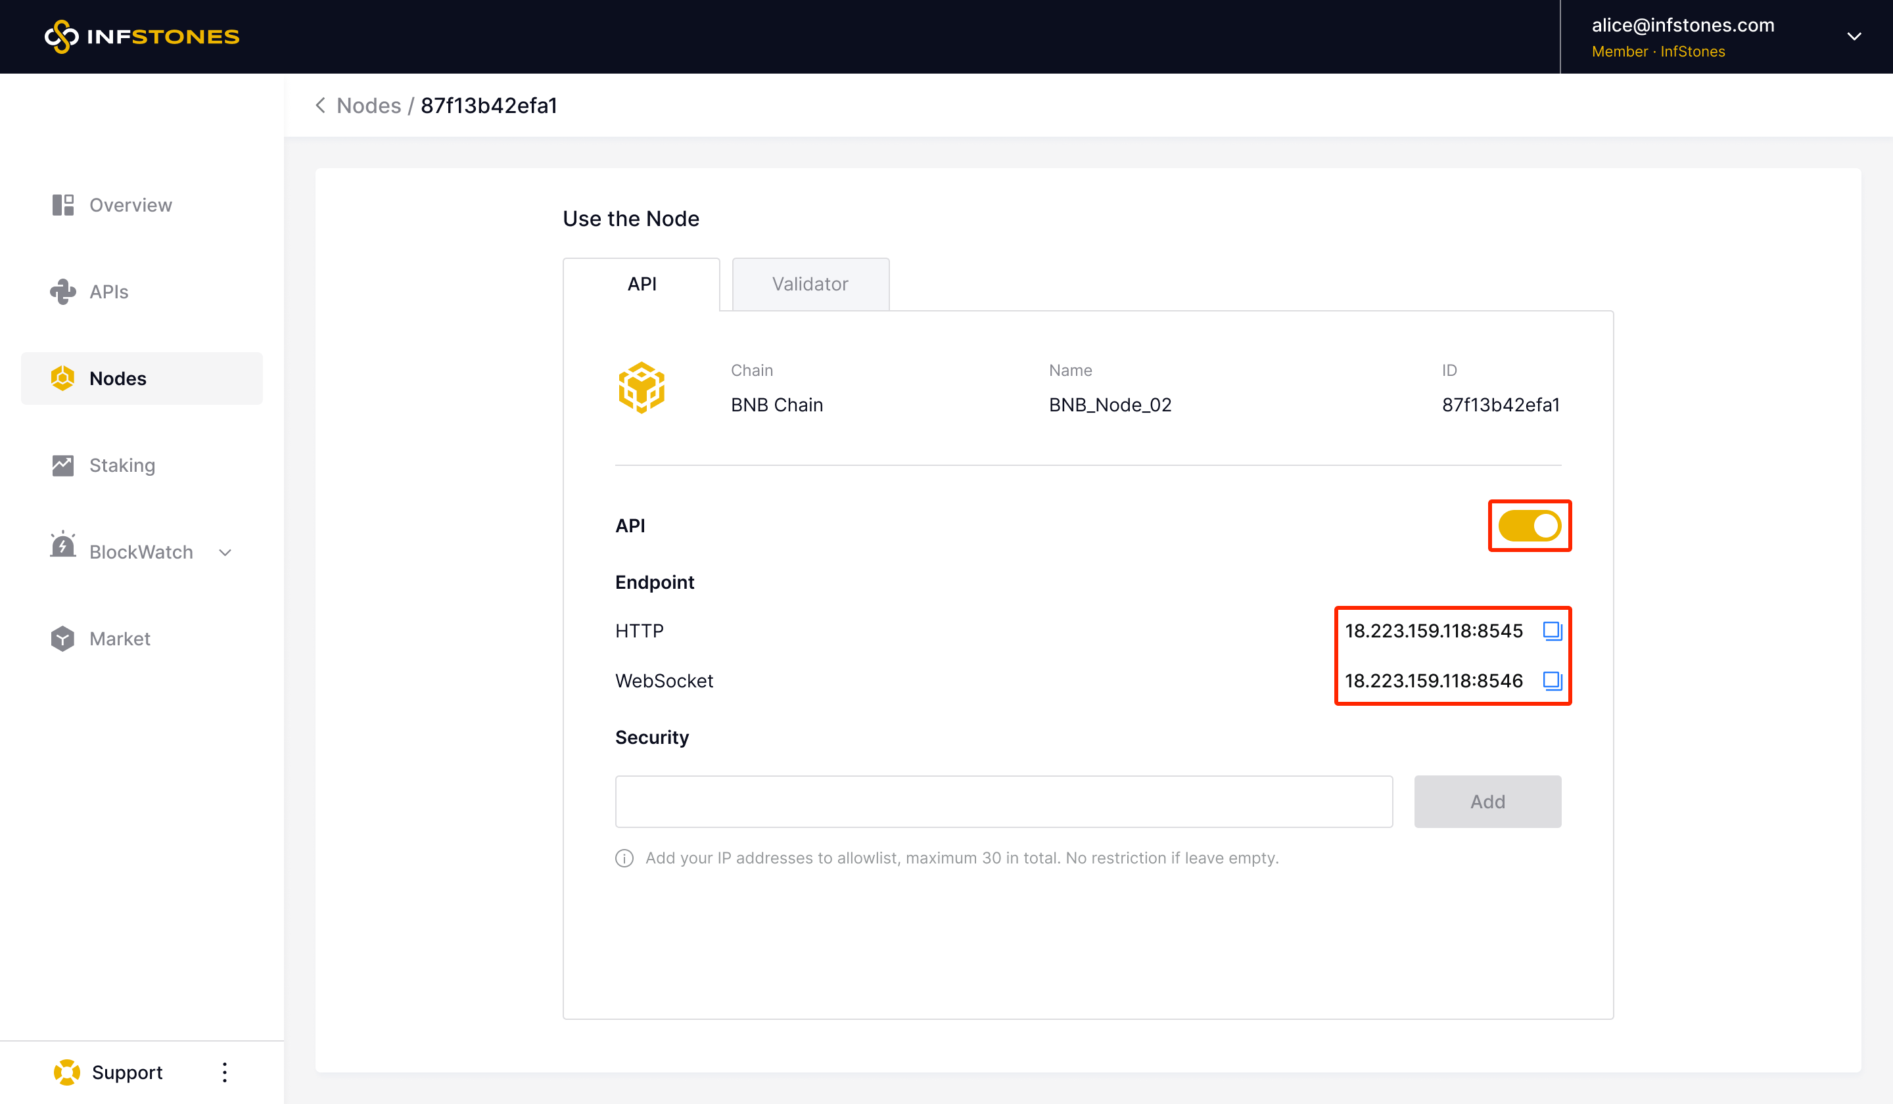
Task: Click the Support lifebuoy icon
Action: click(x=67, y=1072)
